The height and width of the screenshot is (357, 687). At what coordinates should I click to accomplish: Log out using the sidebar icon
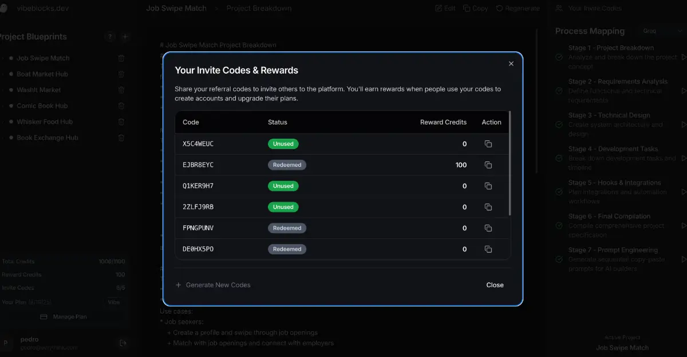tap(123, 343)
